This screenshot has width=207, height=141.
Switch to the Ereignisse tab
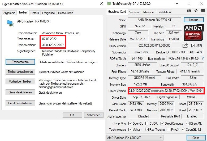(48, 13)
